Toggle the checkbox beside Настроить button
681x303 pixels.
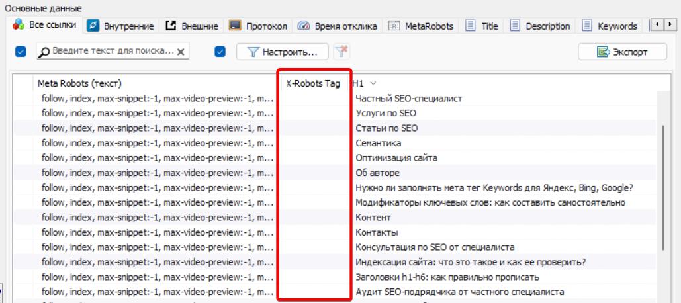(221, 52)
